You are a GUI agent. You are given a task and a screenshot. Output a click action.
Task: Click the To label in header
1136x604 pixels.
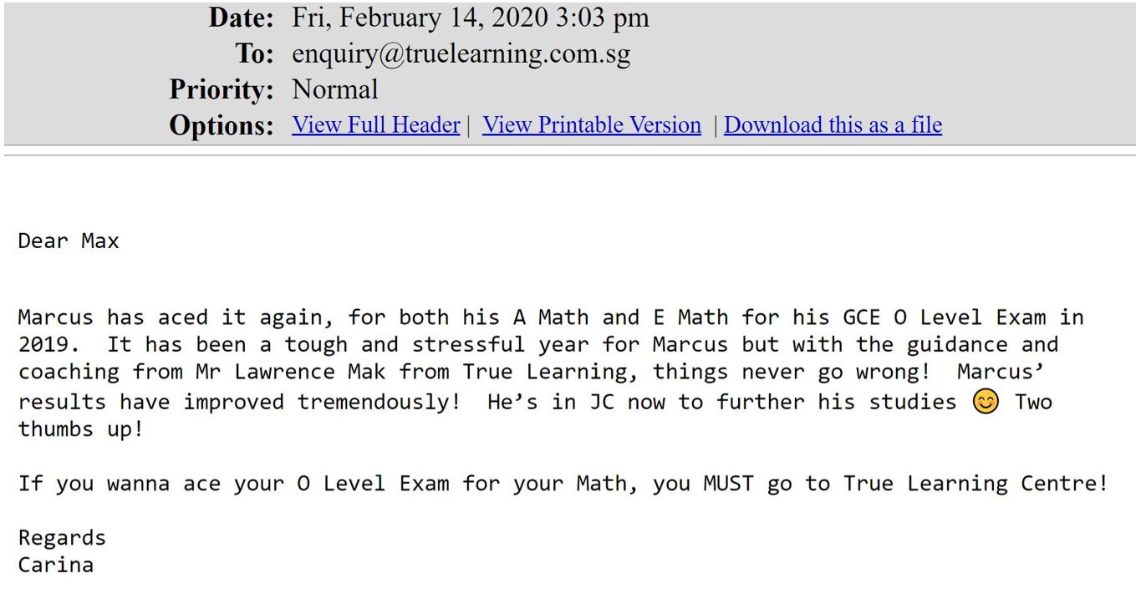[x=254, y=53]
